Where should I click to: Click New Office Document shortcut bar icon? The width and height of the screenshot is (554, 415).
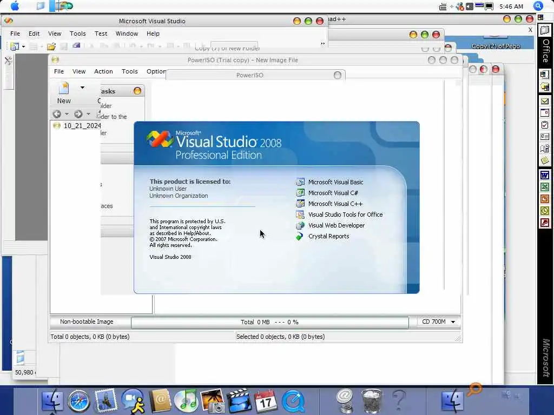pos(544,74)
